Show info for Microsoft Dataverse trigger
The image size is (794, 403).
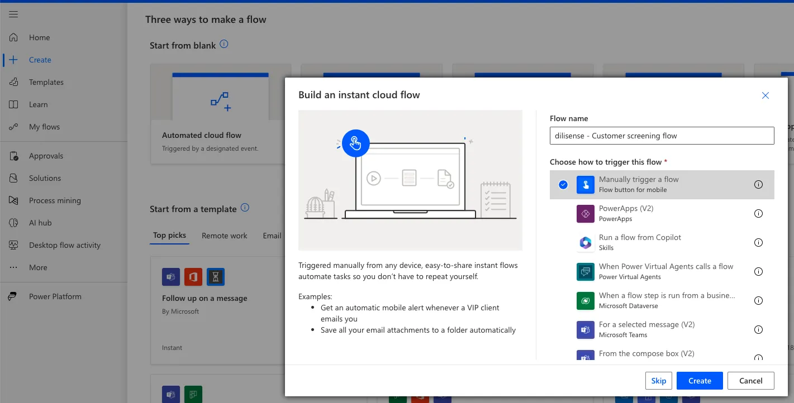pyautogui.click(x=758, y=301)
